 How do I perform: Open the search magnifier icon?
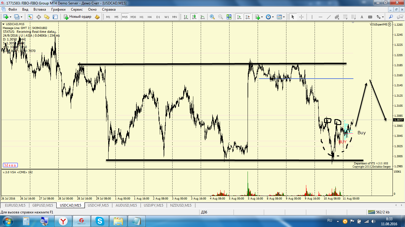pos(391,17)
